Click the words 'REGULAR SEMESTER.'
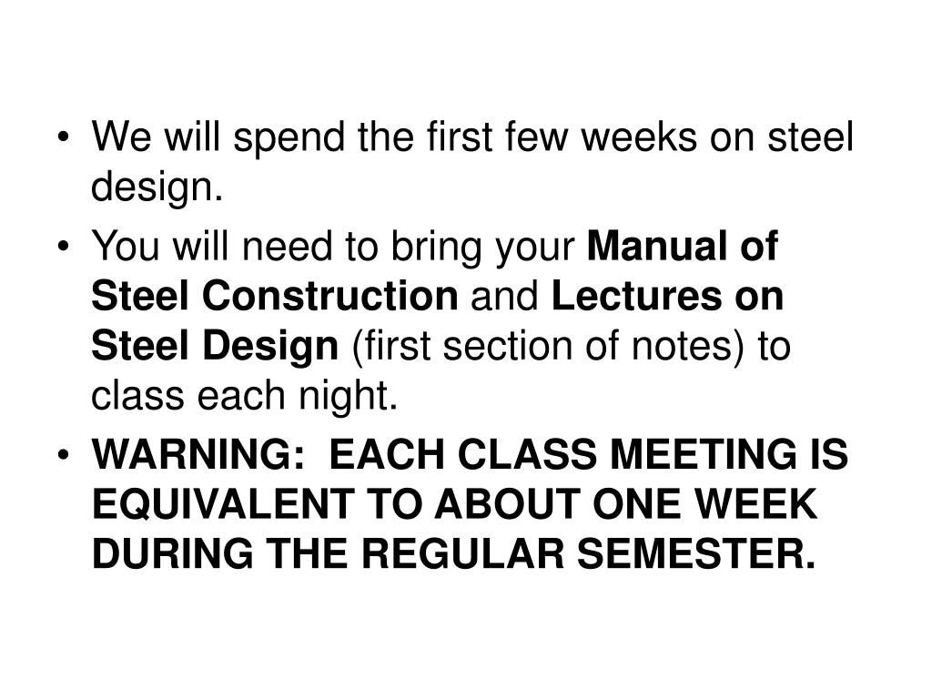The image size is (932, 699). click(589, 554)
